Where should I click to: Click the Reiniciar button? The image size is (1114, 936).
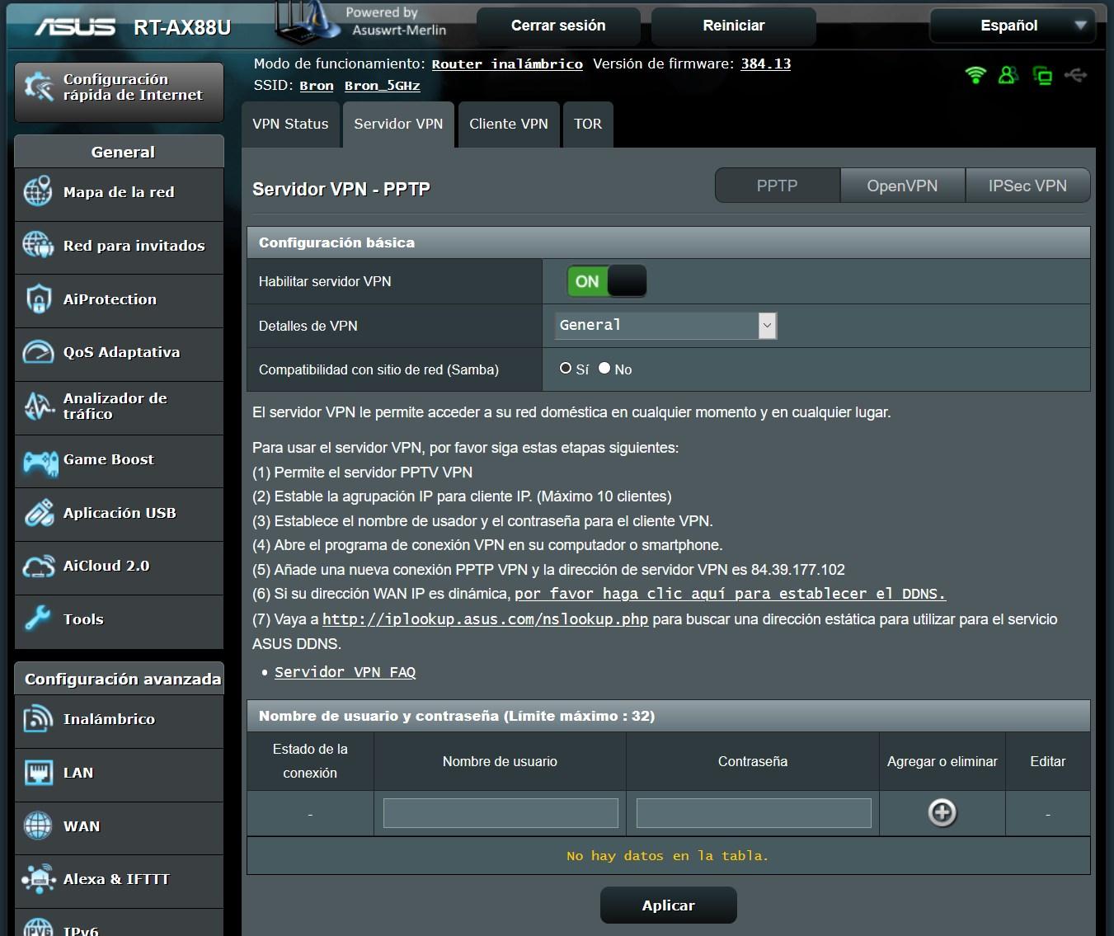734,26
